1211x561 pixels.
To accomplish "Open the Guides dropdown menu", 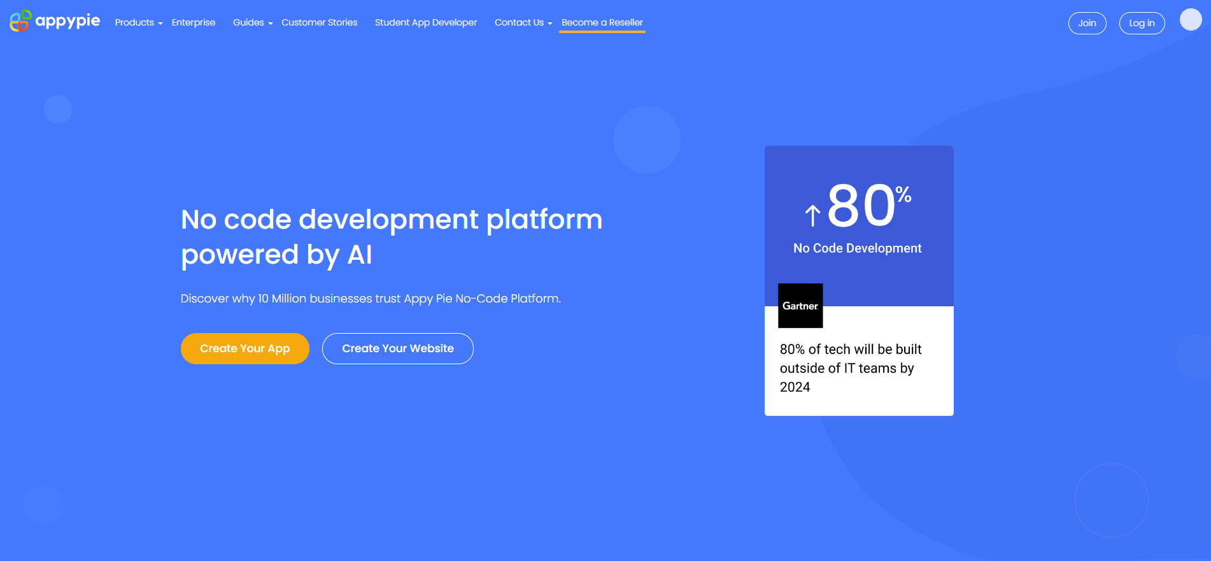I will click(253, 22).
